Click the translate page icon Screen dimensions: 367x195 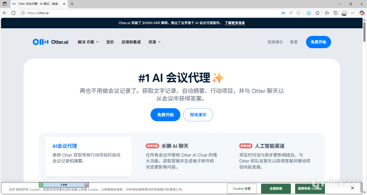coord(283,13)
